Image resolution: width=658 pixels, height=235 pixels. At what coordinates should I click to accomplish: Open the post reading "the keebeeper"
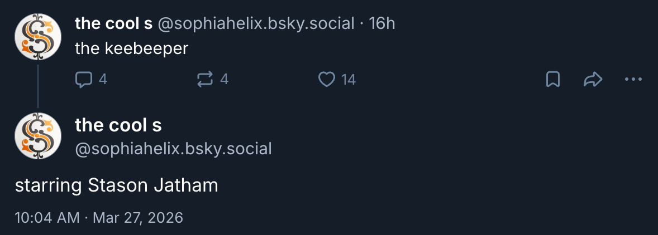[x=132, y=48]
